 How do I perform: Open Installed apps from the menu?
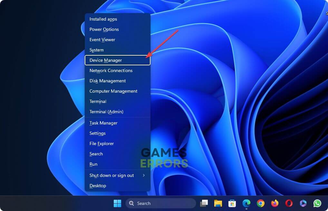pos(117,19)
